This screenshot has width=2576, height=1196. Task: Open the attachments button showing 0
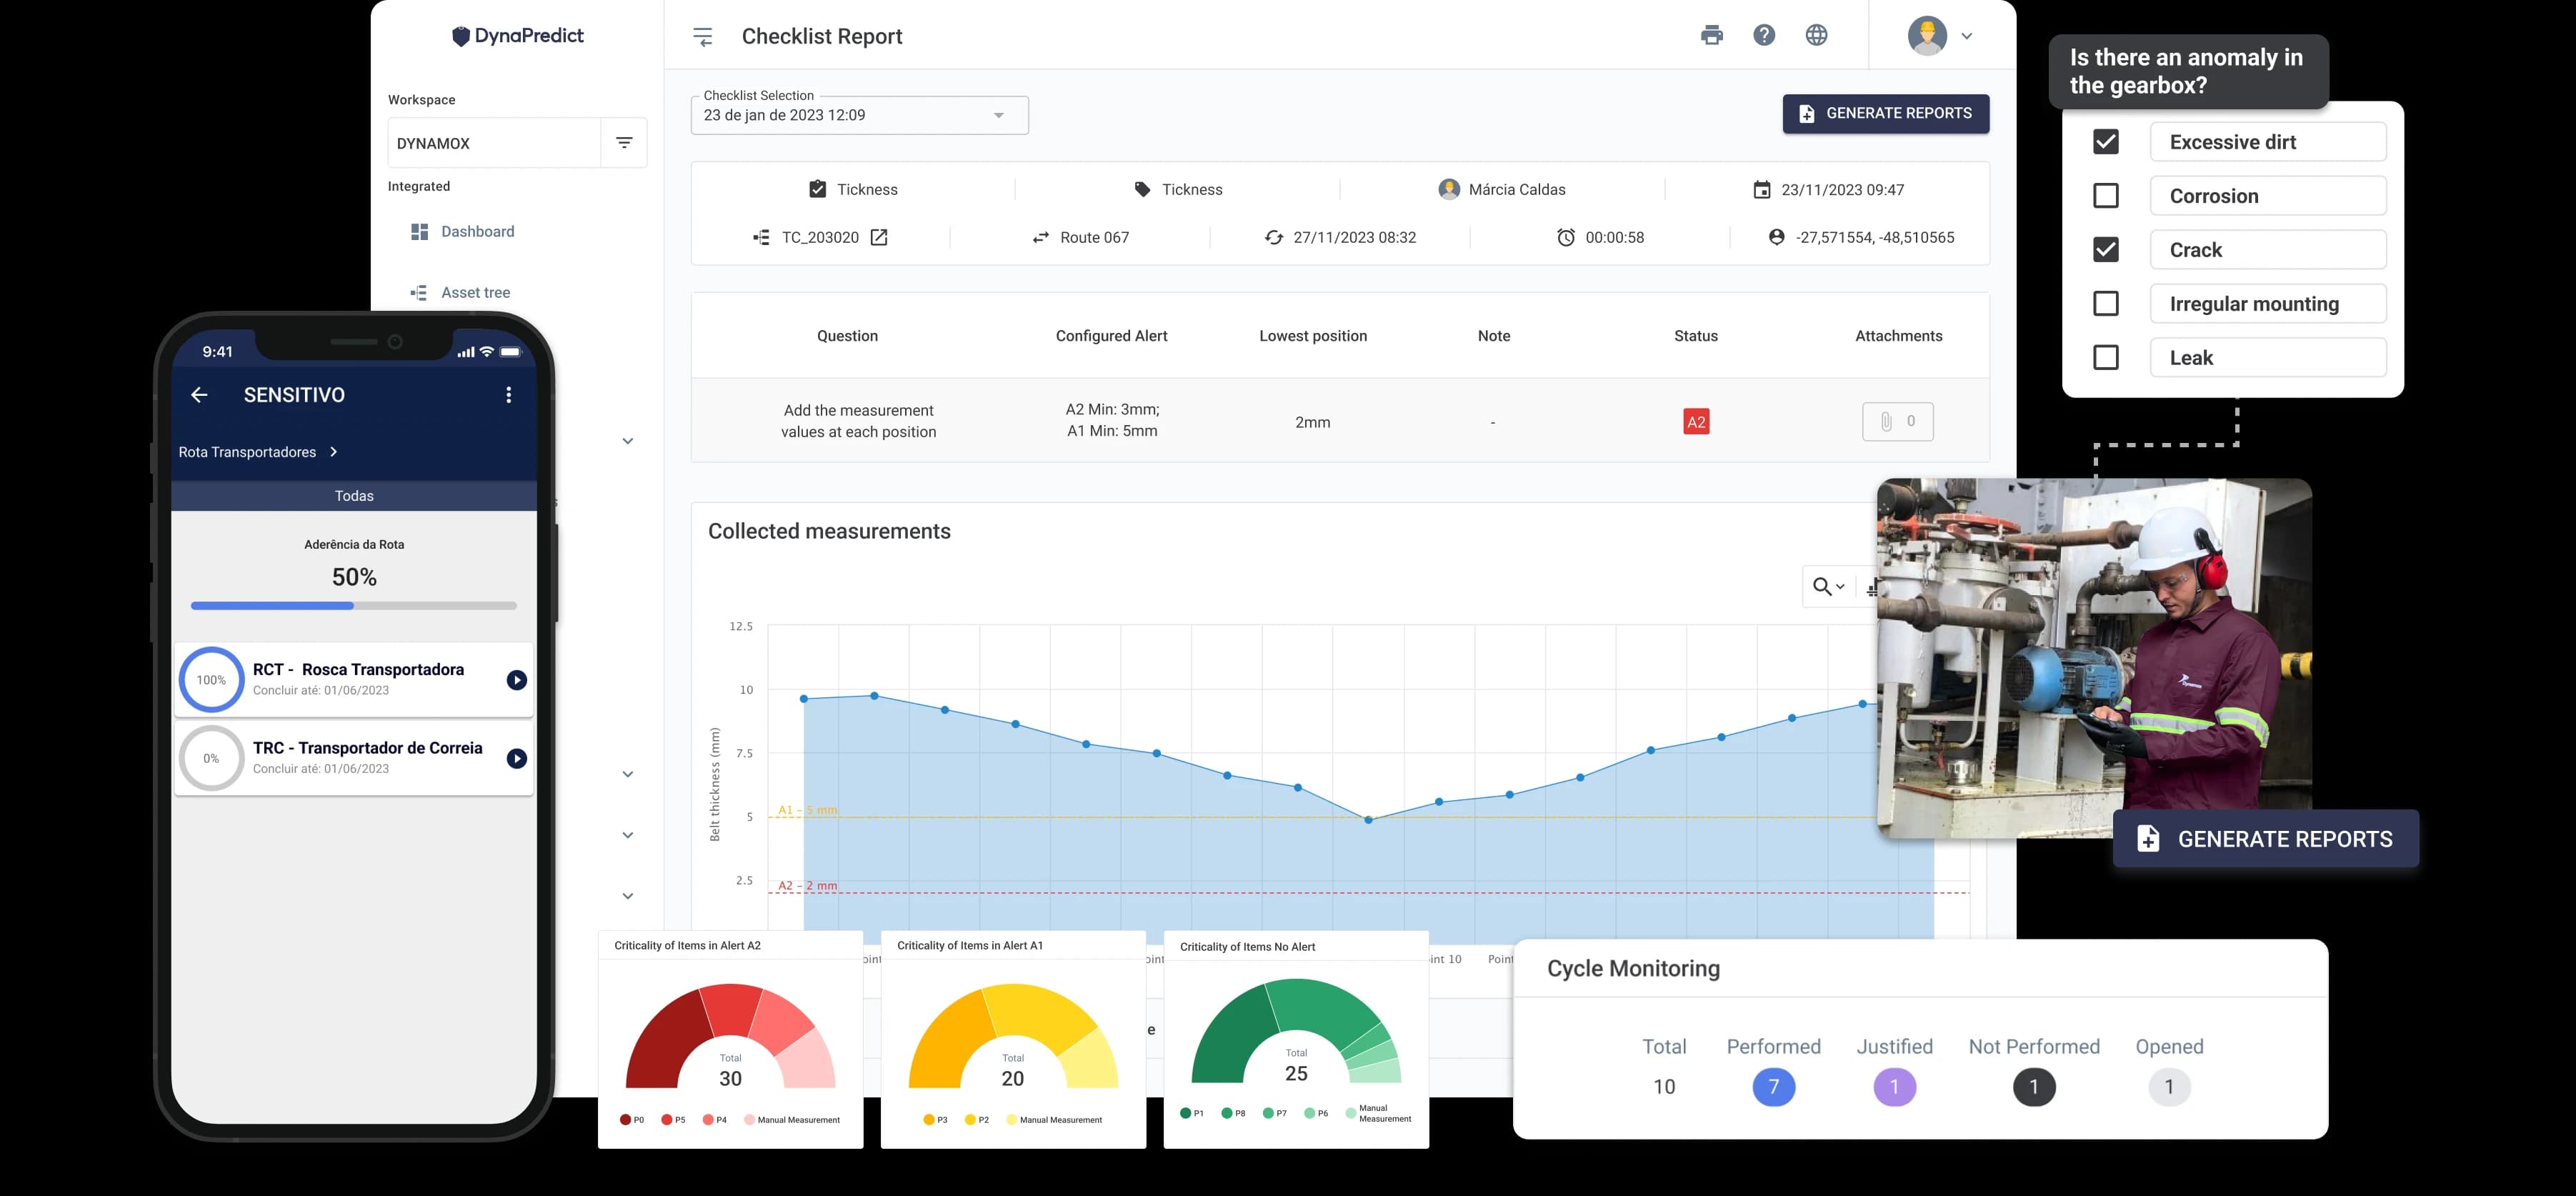click(x=1897, y=422)
